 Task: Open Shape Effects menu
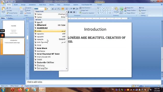(130, 13)
